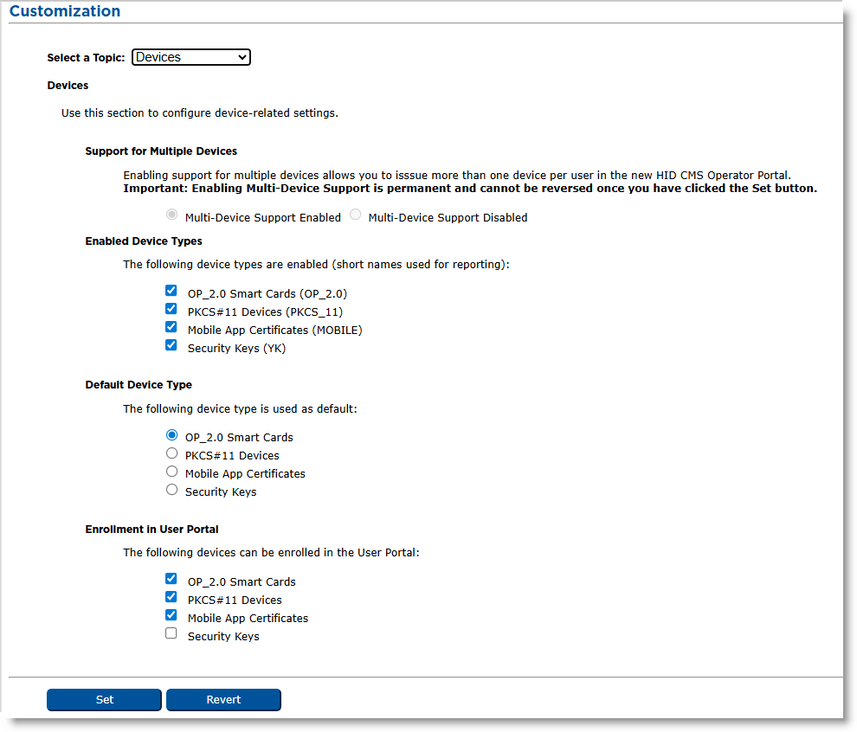
Task: Click the Default Device Type heading
Action: (139, 385)
